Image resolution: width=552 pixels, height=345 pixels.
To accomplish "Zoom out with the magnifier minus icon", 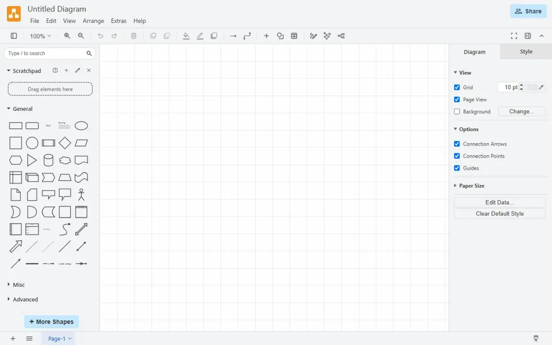I will pyautogui.click(x=81, y=36).
